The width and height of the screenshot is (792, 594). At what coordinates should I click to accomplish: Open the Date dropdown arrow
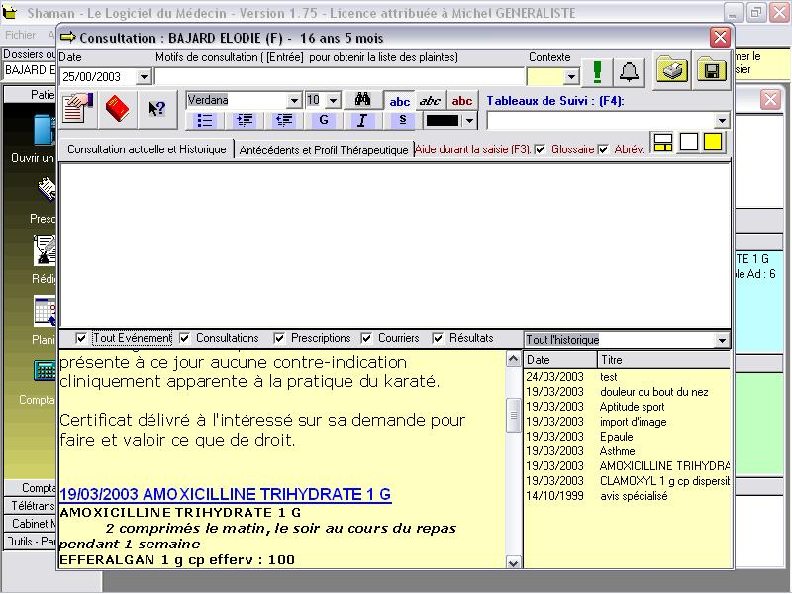tap(144, 77)
